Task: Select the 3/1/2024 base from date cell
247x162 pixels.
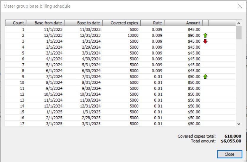Action: point(54,53)
